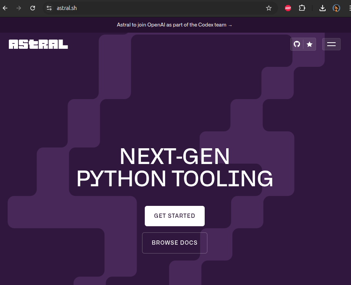Expand the hamburger navigation menu
Screen dimensions: 351x285
click(331, 44)
